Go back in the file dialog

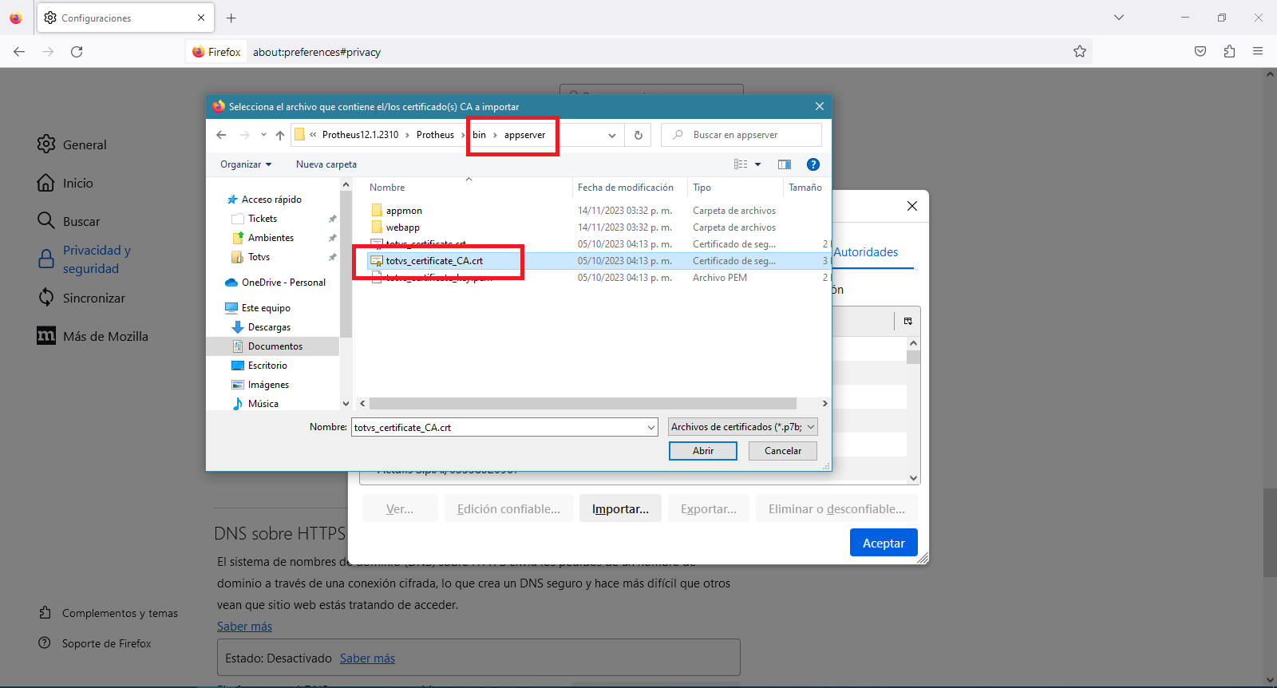pos(221,135)
